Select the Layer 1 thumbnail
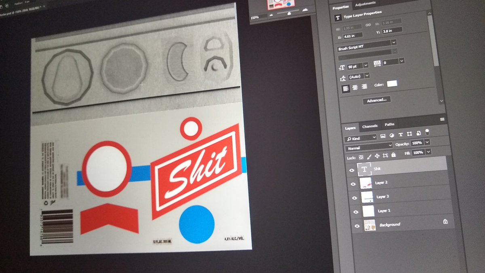 click(x=369, y=211)
